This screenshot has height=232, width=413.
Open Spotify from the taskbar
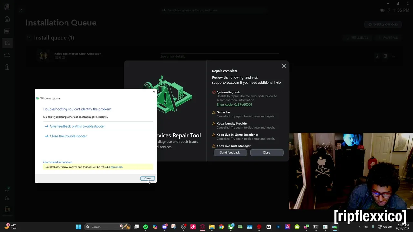point(146,227)
